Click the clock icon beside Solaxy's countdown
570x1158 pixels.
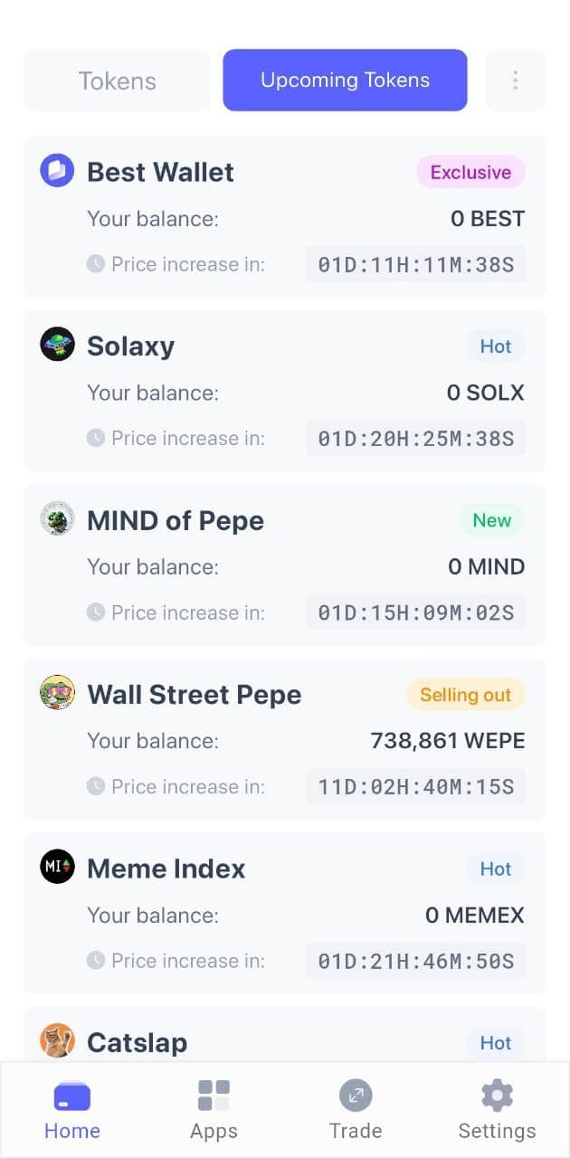[x=96, y=437]
